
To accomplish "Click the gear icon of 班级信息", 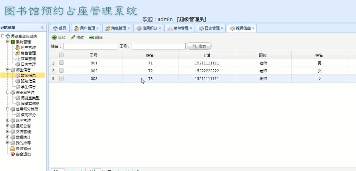I will tap(18, 81).
